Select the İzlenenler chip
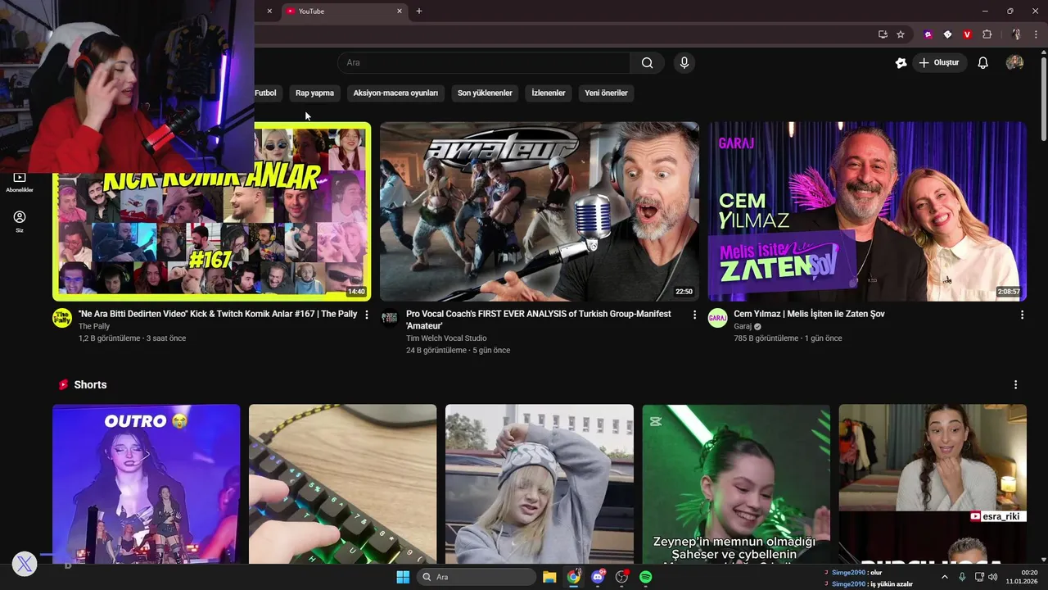 pos(549,93)
